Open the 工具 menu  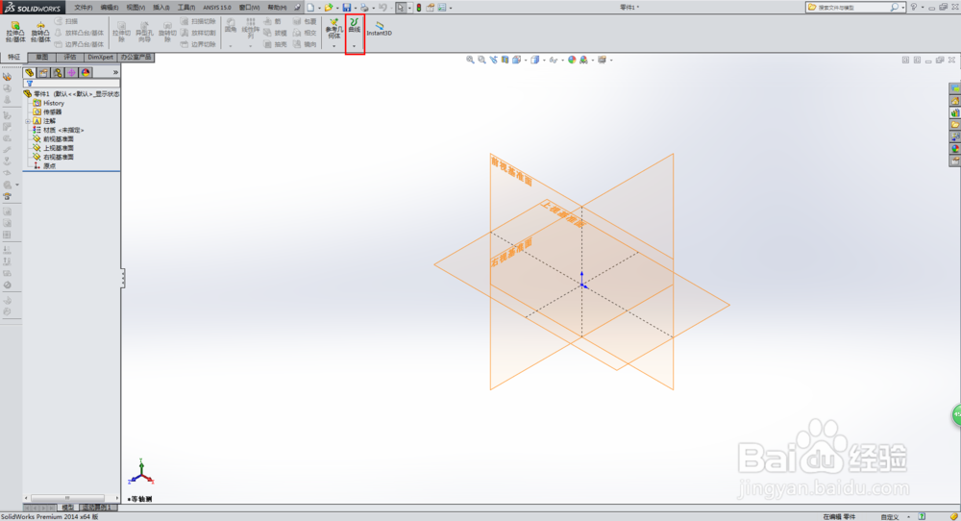tap(186, 8)
